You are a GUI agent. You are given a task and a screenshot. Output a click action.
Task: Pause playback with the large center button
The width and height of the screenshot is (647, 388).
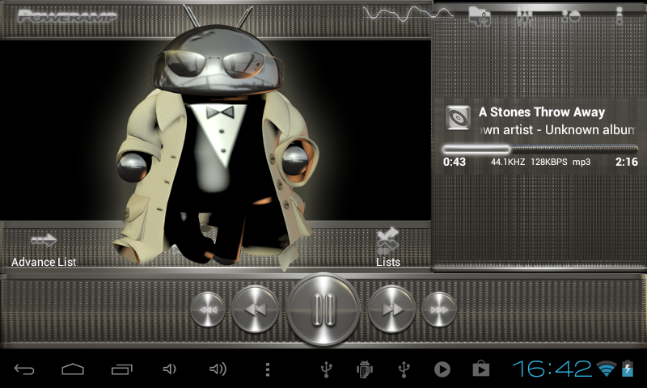323,310
